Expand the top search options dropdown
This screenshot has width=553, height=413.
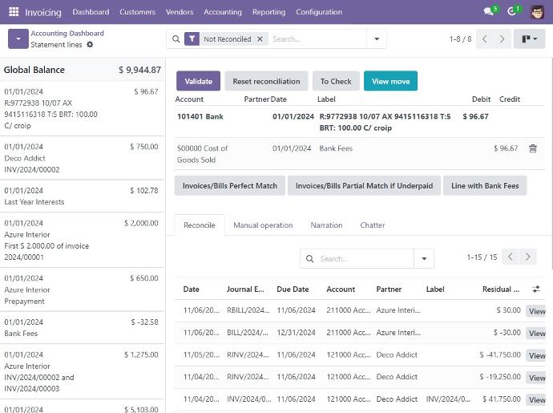377,38
